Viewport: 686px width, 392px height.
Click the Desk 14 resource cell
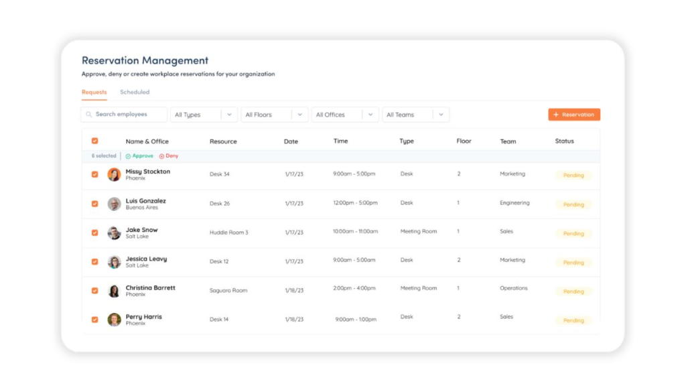(219, 320)
